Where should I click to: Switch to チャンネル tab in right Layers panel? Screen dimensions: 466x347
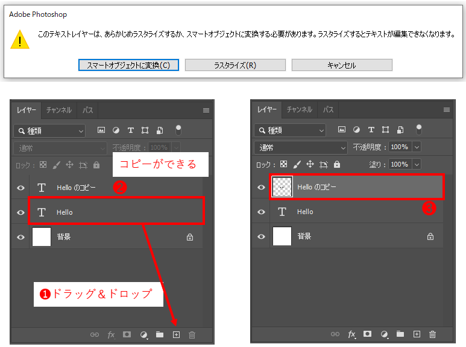299,109
